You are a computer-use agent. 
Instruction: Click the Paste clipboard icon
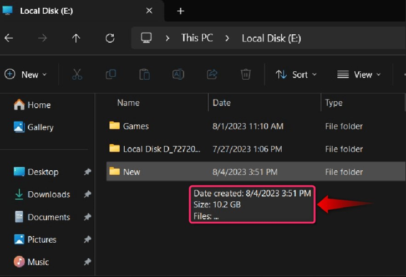pos(144,74)
